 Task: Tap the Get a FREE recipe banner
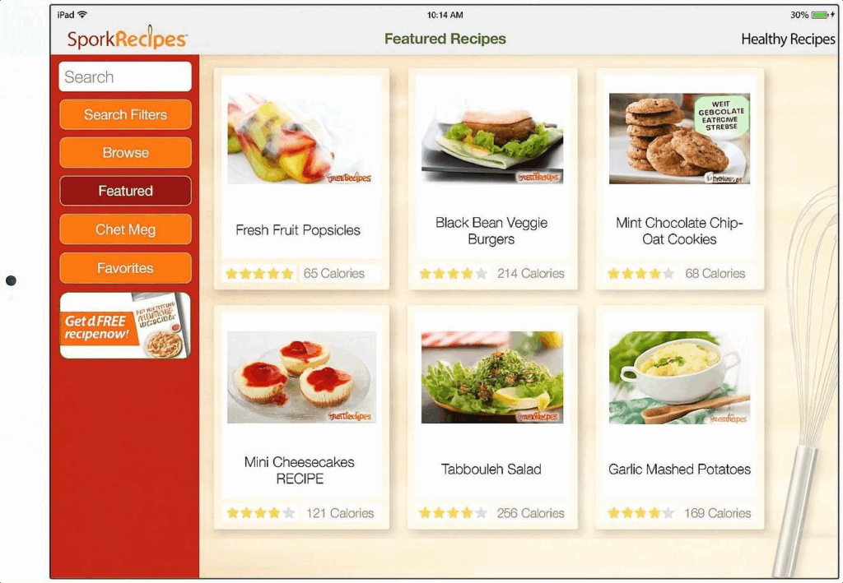point(125,326)
